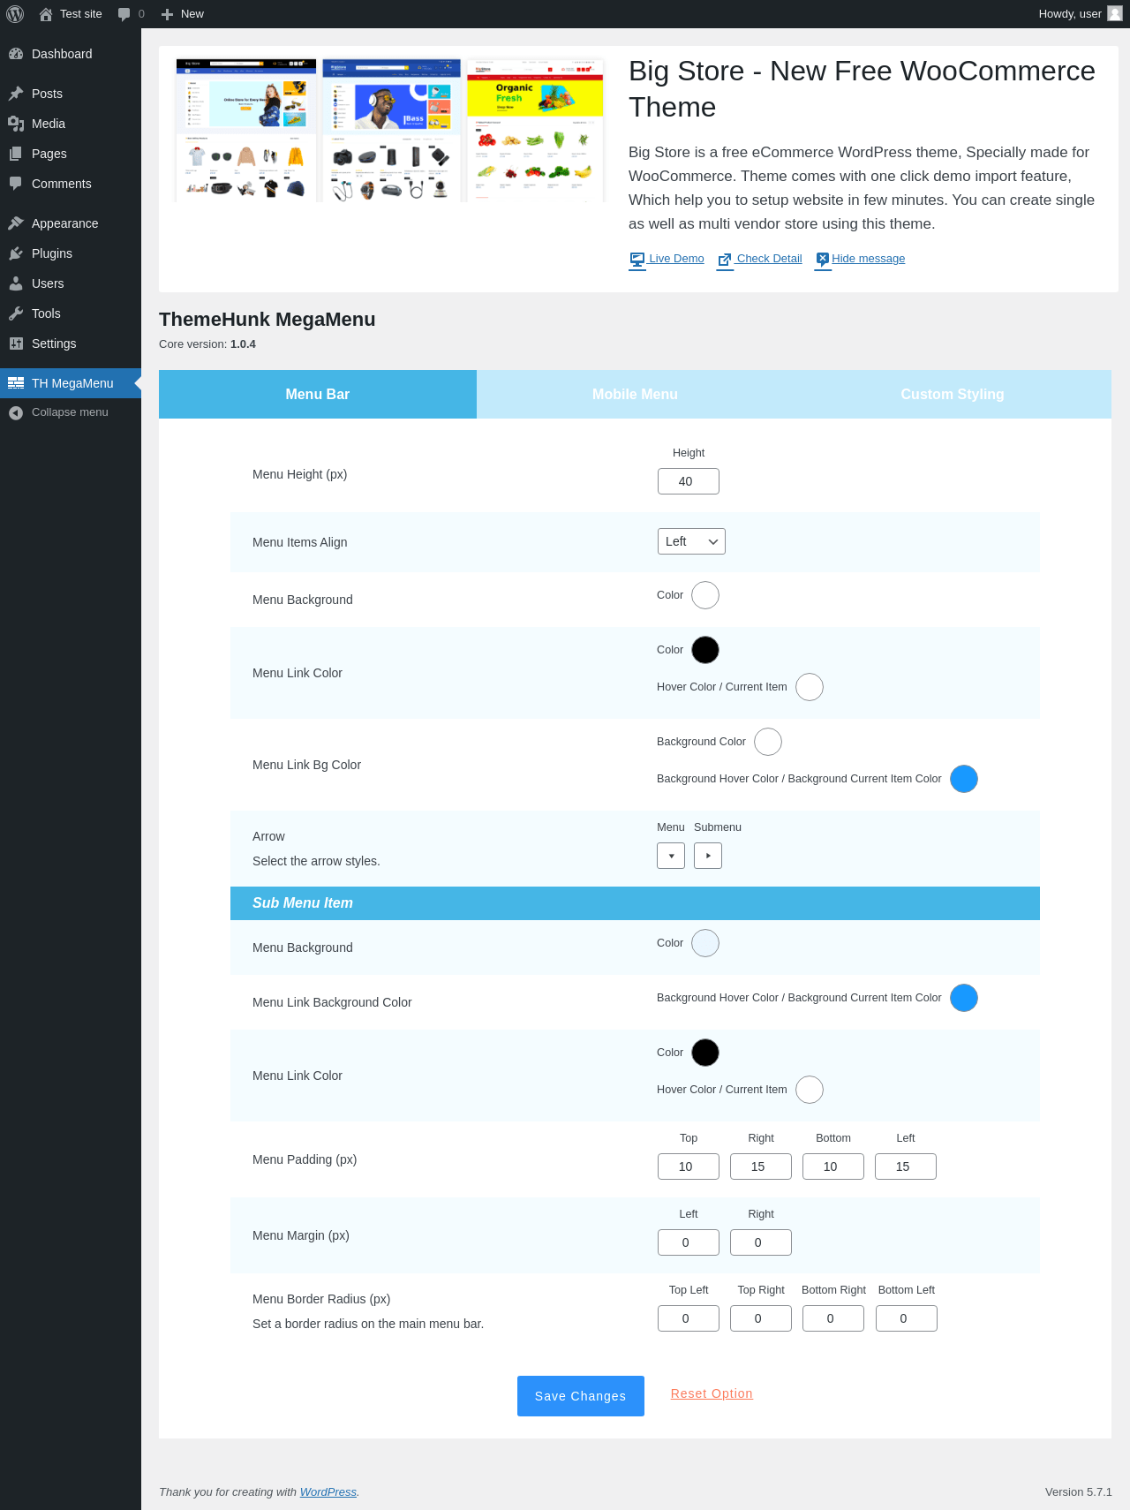Click the plus New icon in the admin bar

point(167,14)
